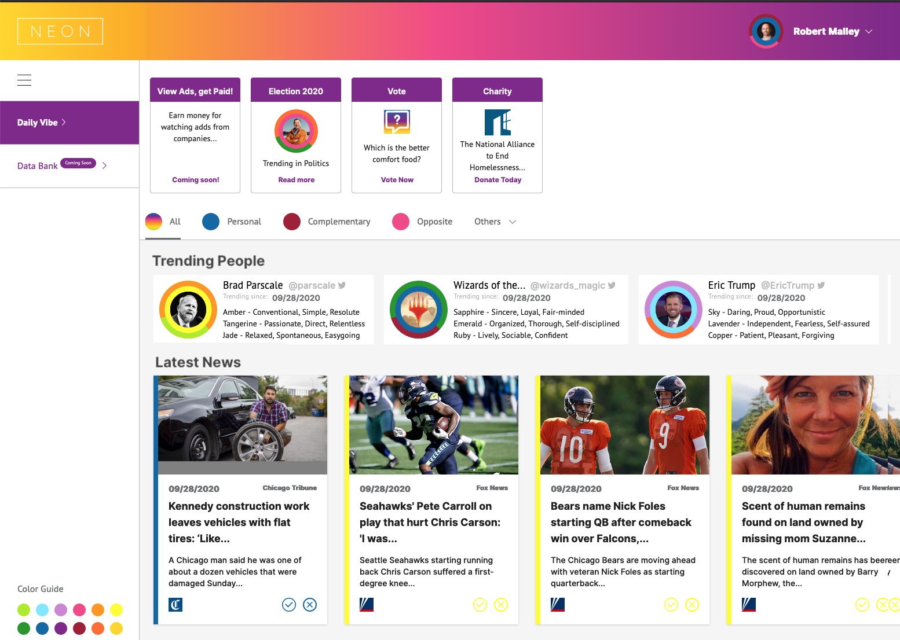This screenshot has width=900, height=640.
Task: Click @EricTrump Twitter handle
Action: 788,285
